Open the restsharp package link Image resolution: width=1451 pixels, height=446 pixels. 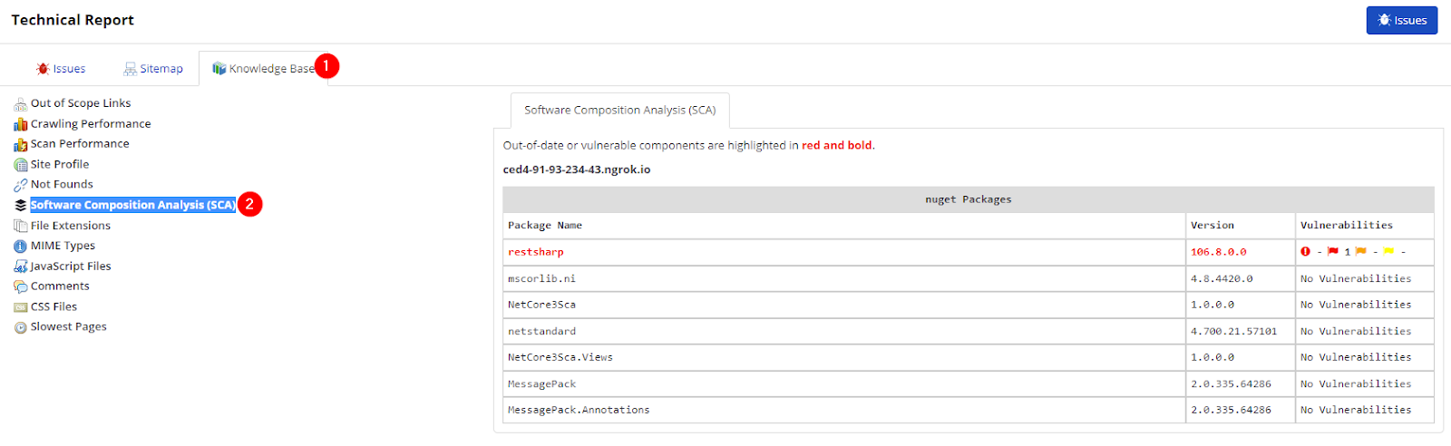click(536, 252)
